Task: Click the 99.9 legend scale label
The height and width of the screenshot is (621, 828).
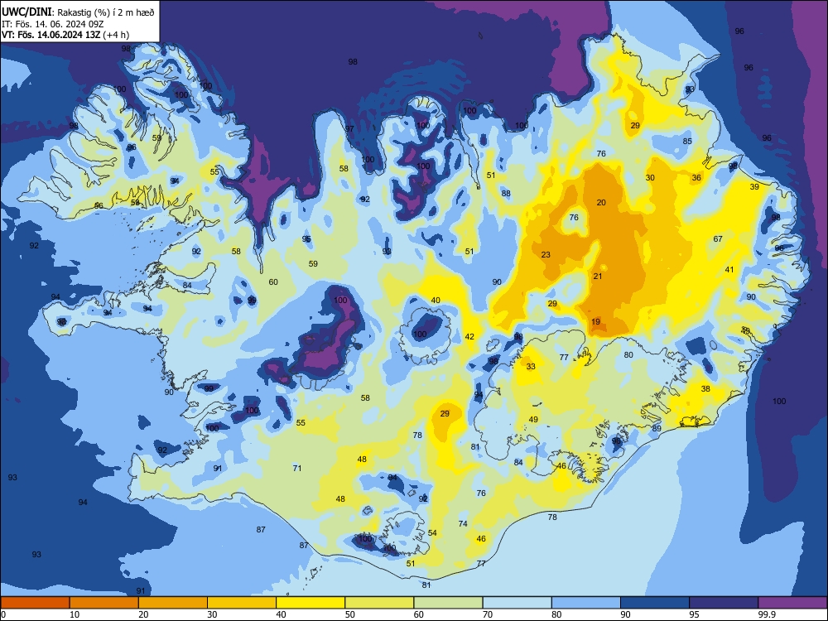Action: [x=767, y=614]
